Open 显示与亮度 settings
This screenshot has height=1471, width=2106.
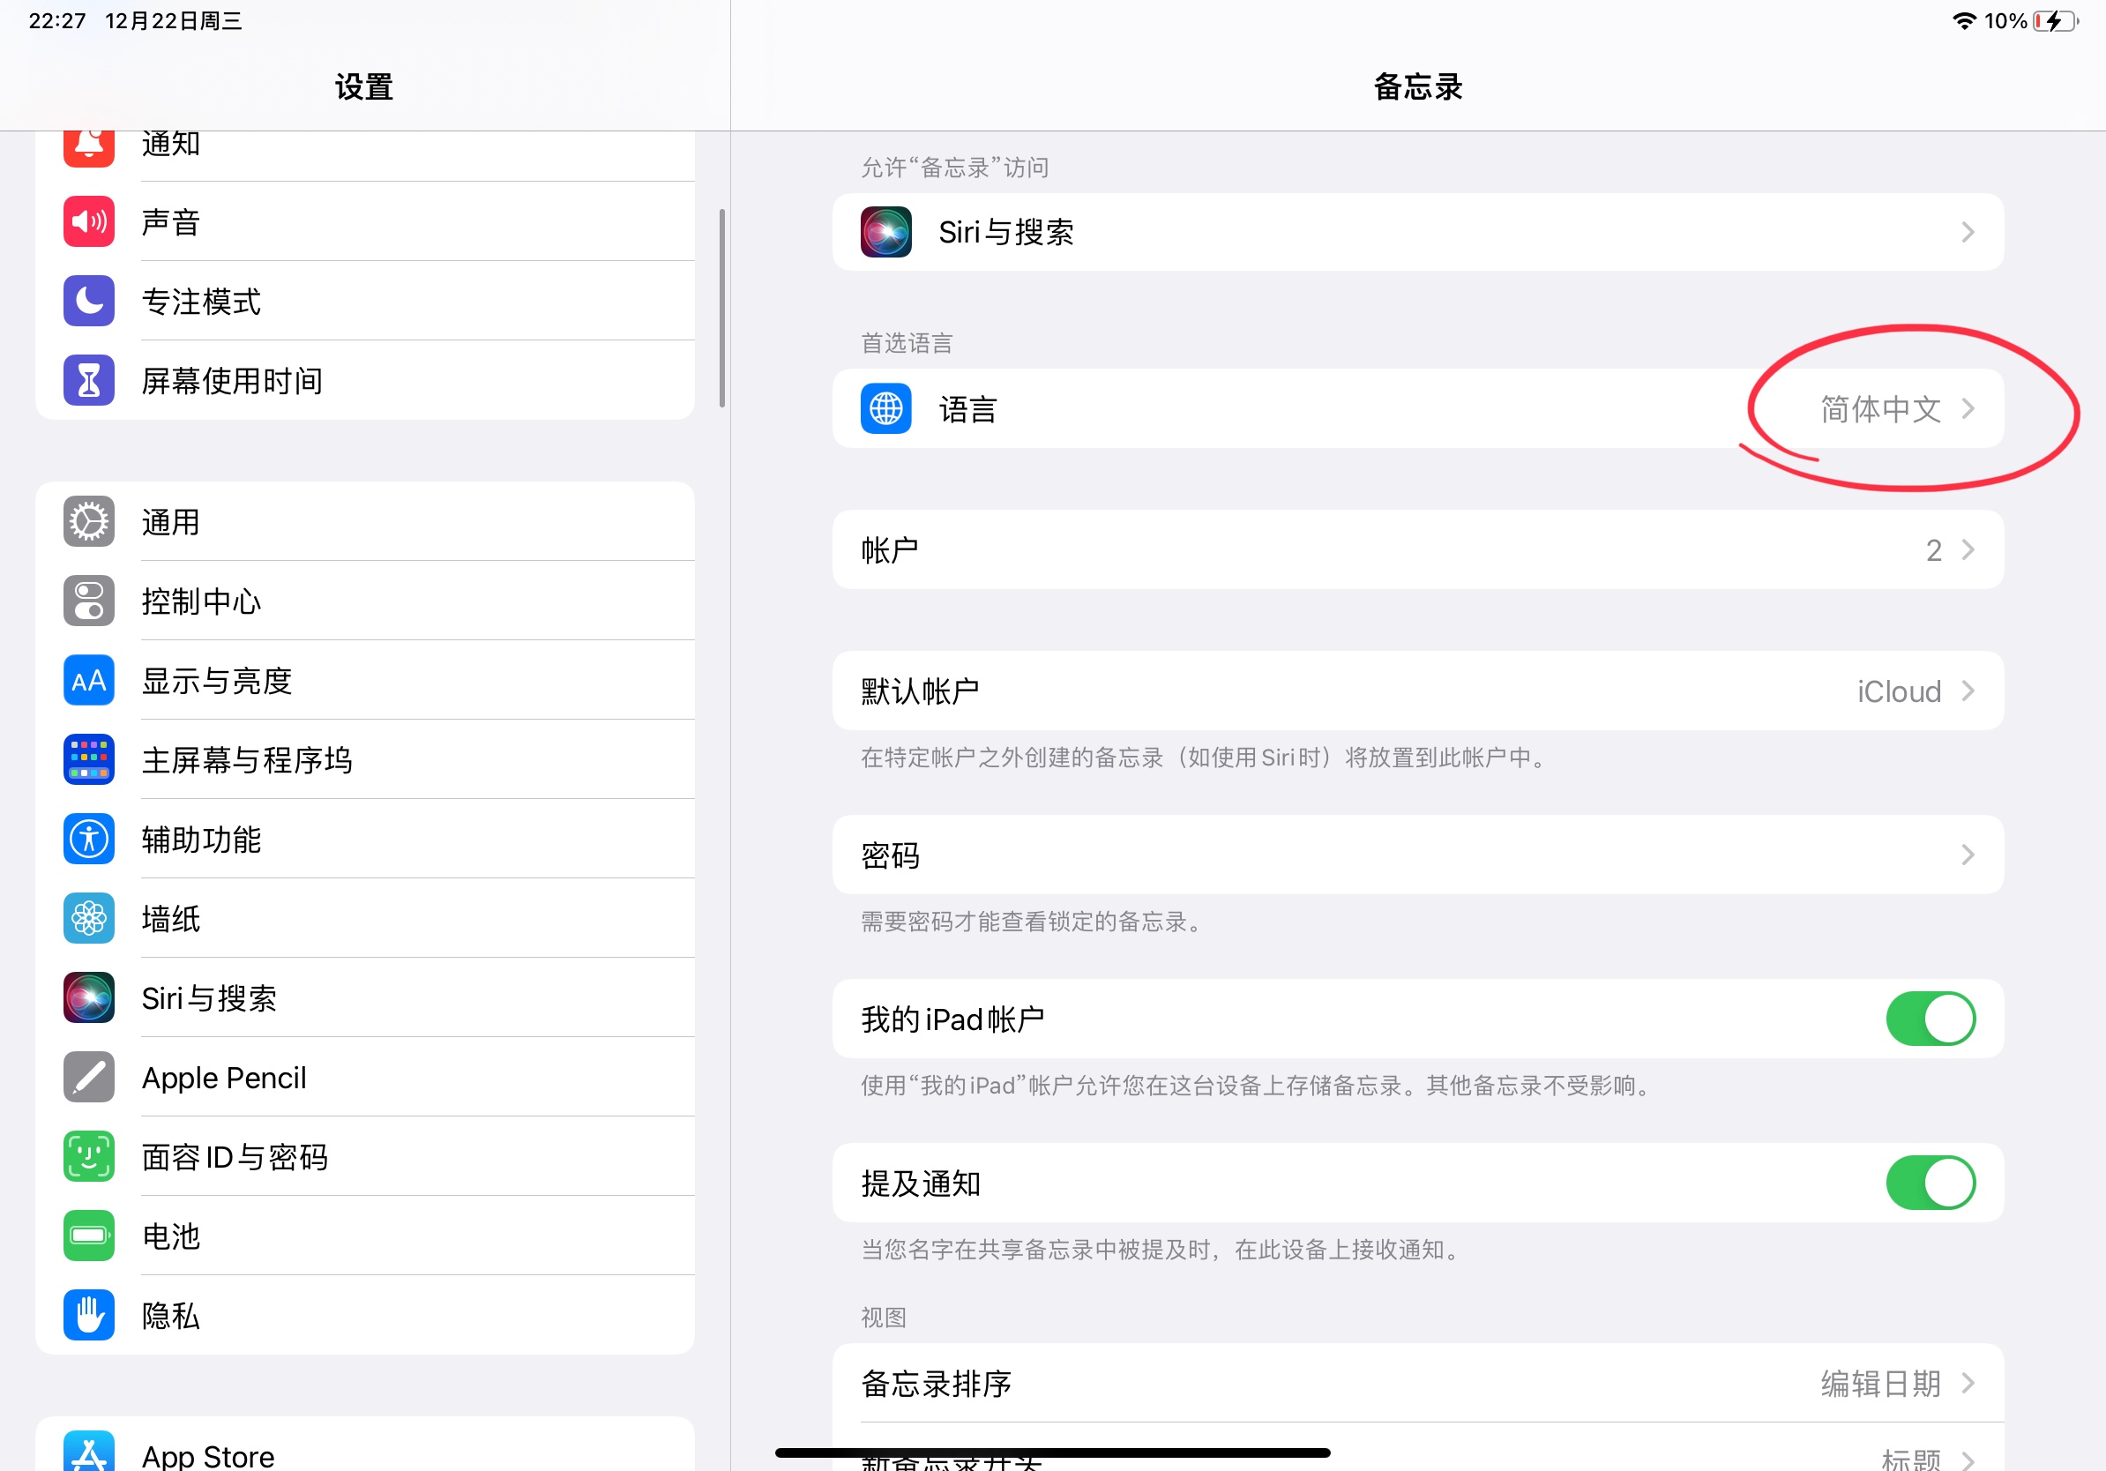[x=217, y=682]
